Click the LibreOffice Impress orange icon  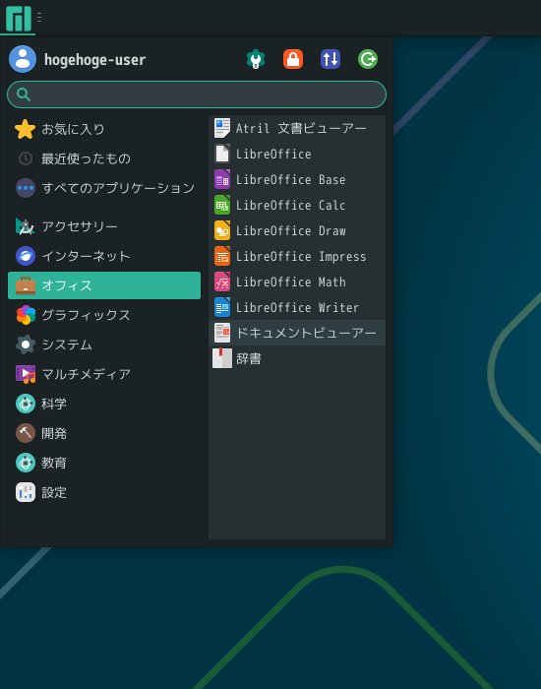[x=222, y=256]
